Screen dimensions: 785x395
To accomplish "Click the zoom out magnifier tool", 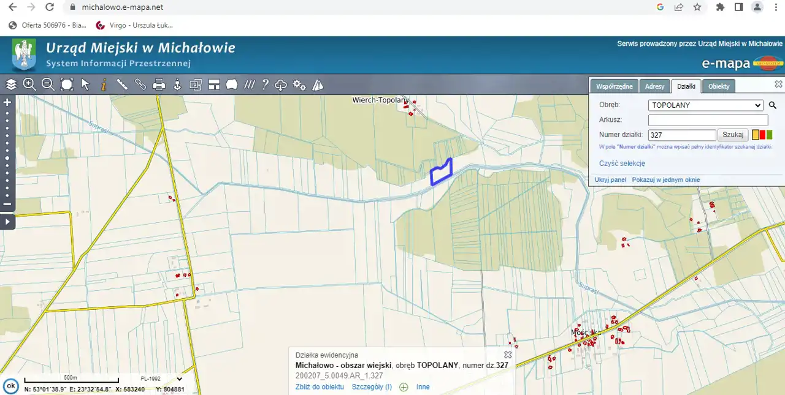I will pos(48,85).
